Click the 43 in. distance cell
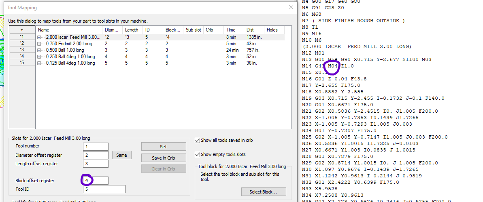Image resolution: width=483 pixels, height=202 pixels. coord(251,44)
